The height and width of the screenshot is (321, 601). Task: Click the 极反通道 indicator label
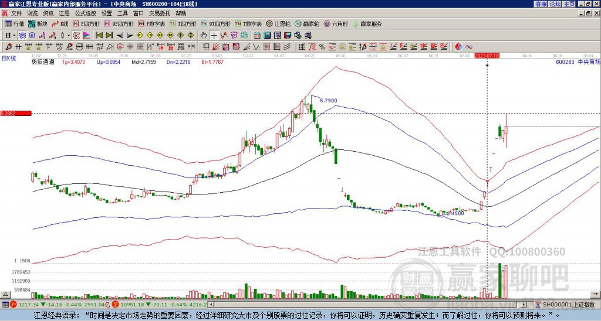point(43,62)
